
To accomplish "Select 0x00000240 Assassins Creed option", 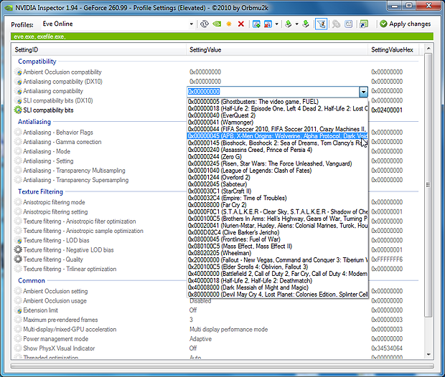I will tap(278, 150).
